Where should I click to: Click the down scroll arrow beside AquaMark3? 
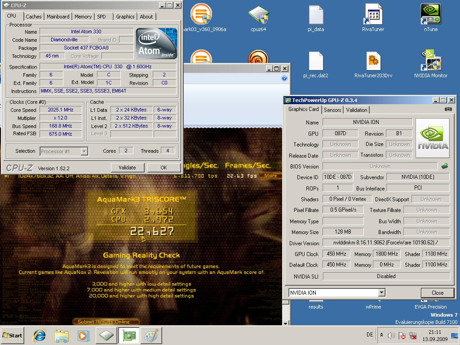[286, 323]
